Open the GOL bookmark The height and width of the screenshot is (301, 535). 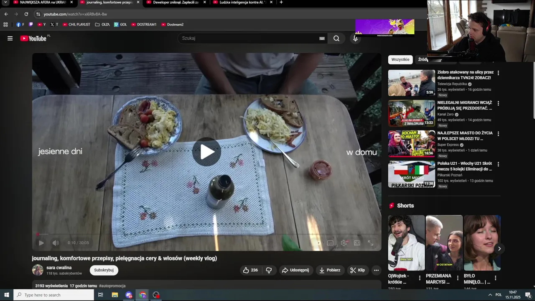120,25
